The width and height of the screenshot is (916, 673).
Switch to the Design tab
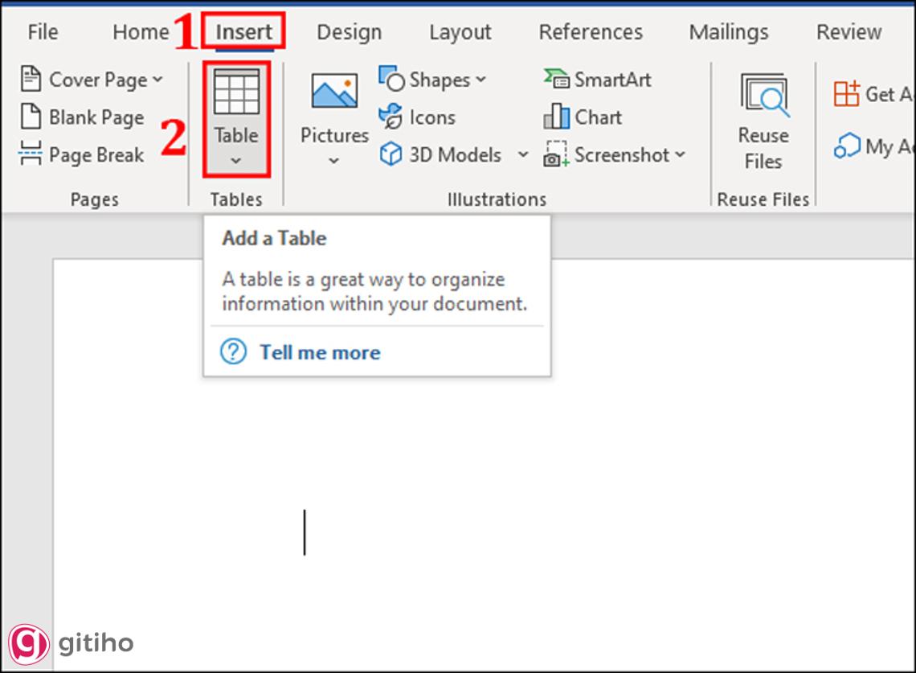347,32
